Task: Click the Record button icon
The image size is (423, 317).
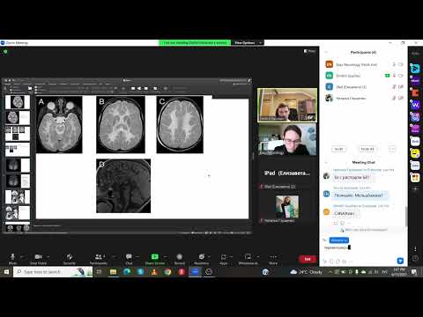Action: pyautogui.click(x=180, y=257)
